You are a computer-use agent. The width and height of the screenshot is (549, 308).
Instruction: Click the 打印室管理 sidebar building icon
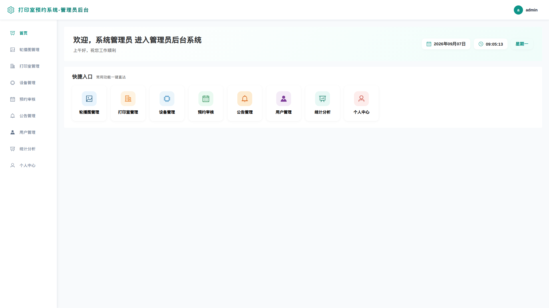13,66
